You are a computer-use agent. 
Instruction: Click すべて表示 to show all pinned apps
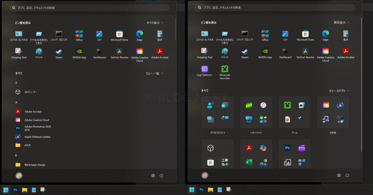coord(155,23)
